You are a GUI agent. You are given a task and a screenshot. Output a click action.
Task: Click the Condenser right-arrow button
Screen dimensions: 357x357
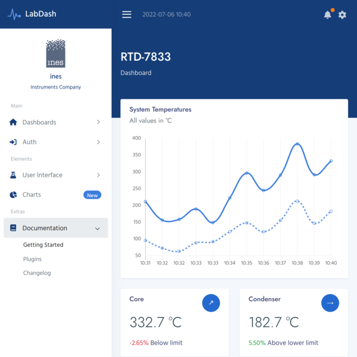(x=330, y=303)
